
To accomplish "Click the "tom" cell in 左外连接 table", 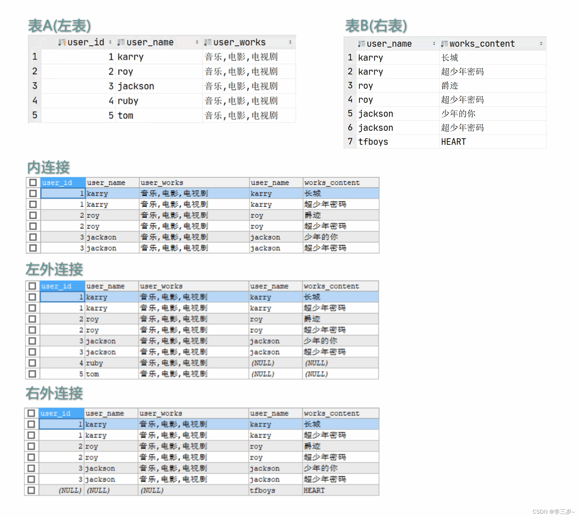I will click(112, 374).
